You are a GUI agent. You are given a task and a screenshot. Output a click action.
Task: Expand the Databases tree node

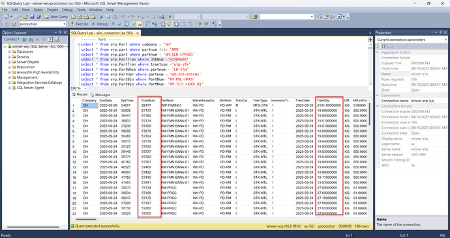click(9, 52)
